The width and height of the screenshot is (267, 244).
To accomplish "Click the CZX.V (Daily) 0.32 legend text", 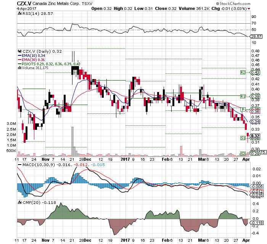I will coord(42,51).
